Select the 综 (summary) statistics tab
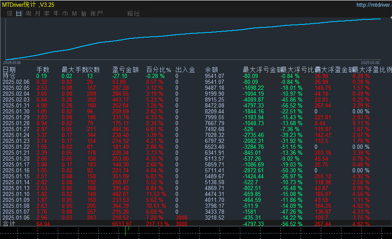The image size is (392, 239). [x=9, y=13]
